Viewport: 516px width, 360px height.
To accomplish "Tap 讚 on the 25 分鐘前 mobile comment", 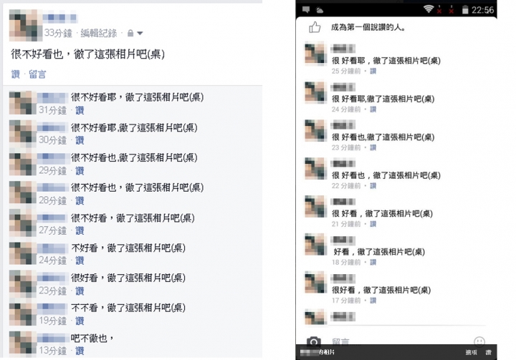I will pyautogui.click(x=373, y=71).
